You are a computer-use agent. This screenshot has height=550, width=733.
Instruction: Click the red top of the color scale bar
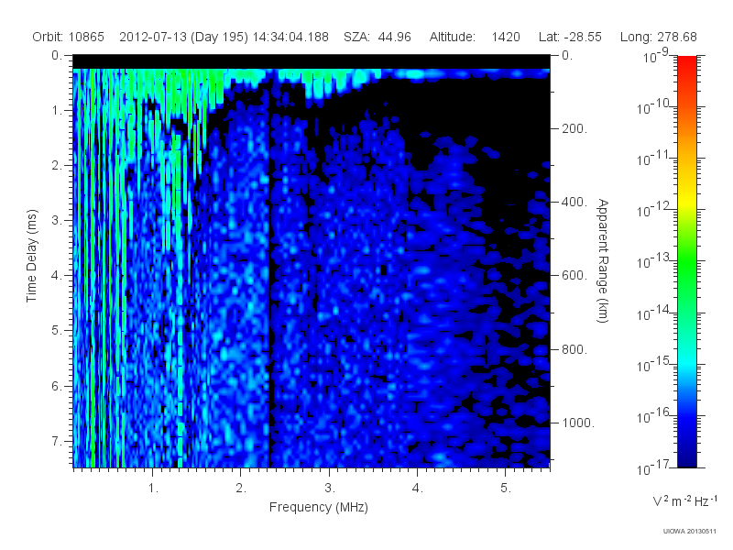point(686,60)
